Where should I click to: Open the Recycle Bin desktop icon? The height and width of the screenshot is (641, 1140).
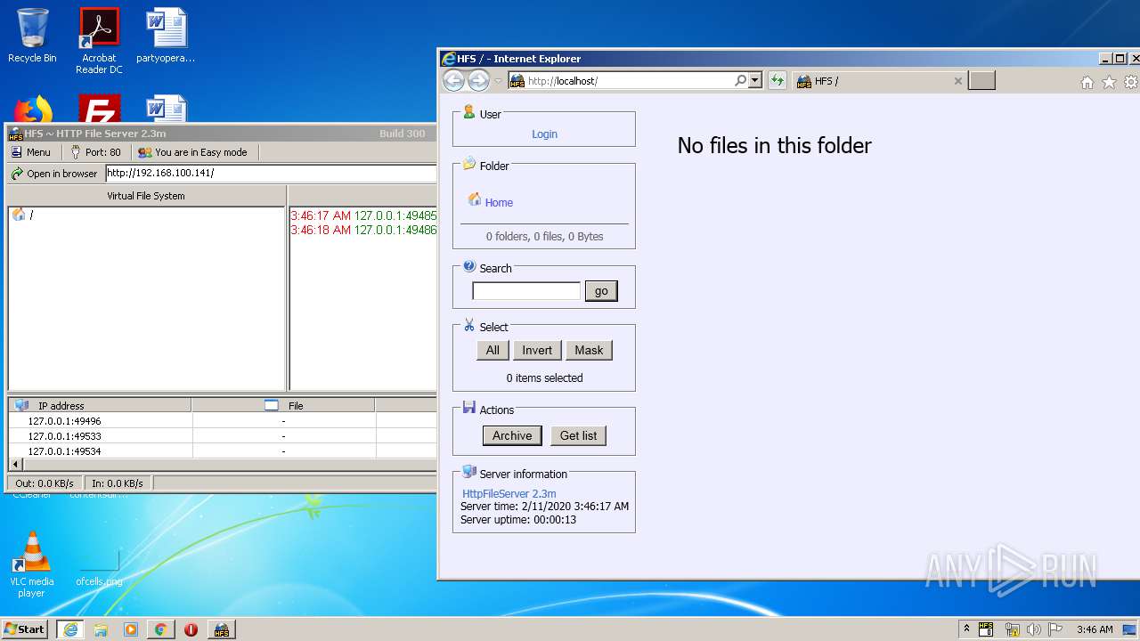tap(32, 37)
